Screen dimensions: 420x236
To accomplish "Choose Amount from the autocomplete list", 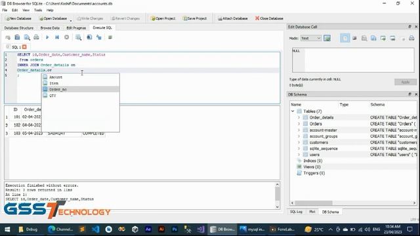I will pos(80,77).
